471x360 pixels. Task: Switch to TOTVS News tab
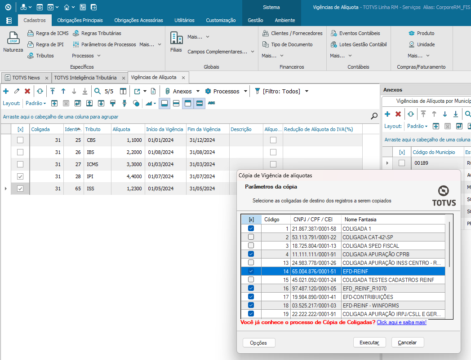26,78
